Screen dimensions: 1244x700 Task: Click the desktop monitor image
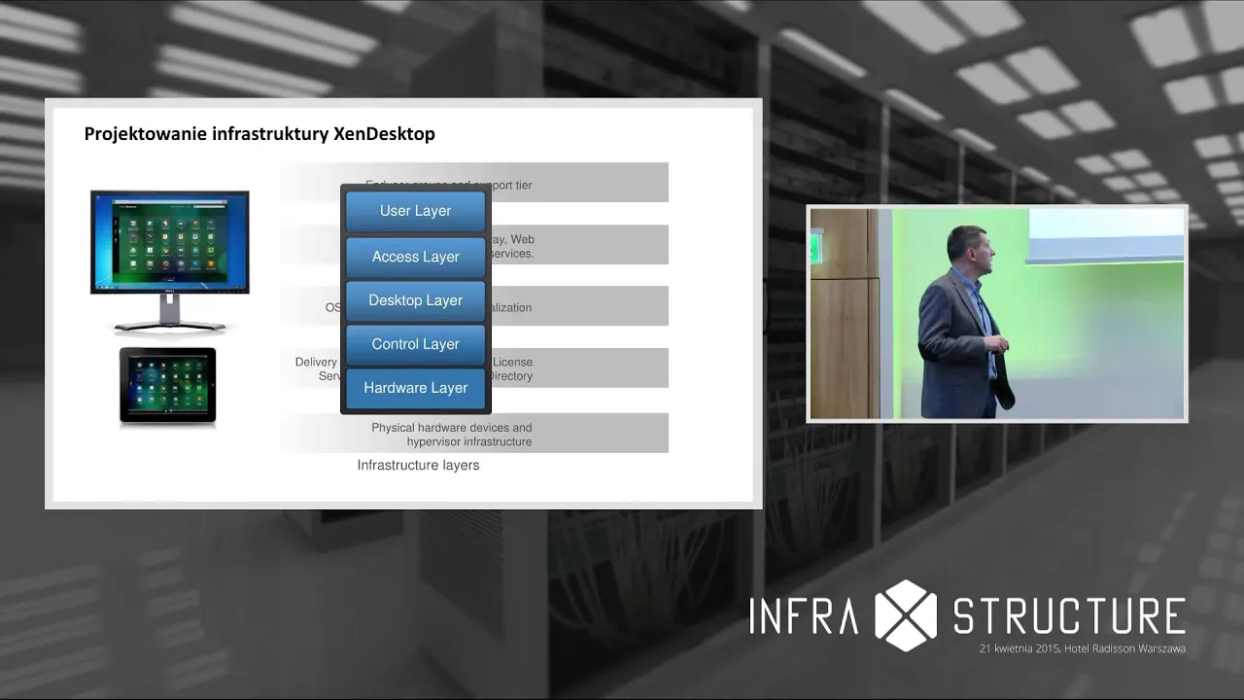point(170,260)
